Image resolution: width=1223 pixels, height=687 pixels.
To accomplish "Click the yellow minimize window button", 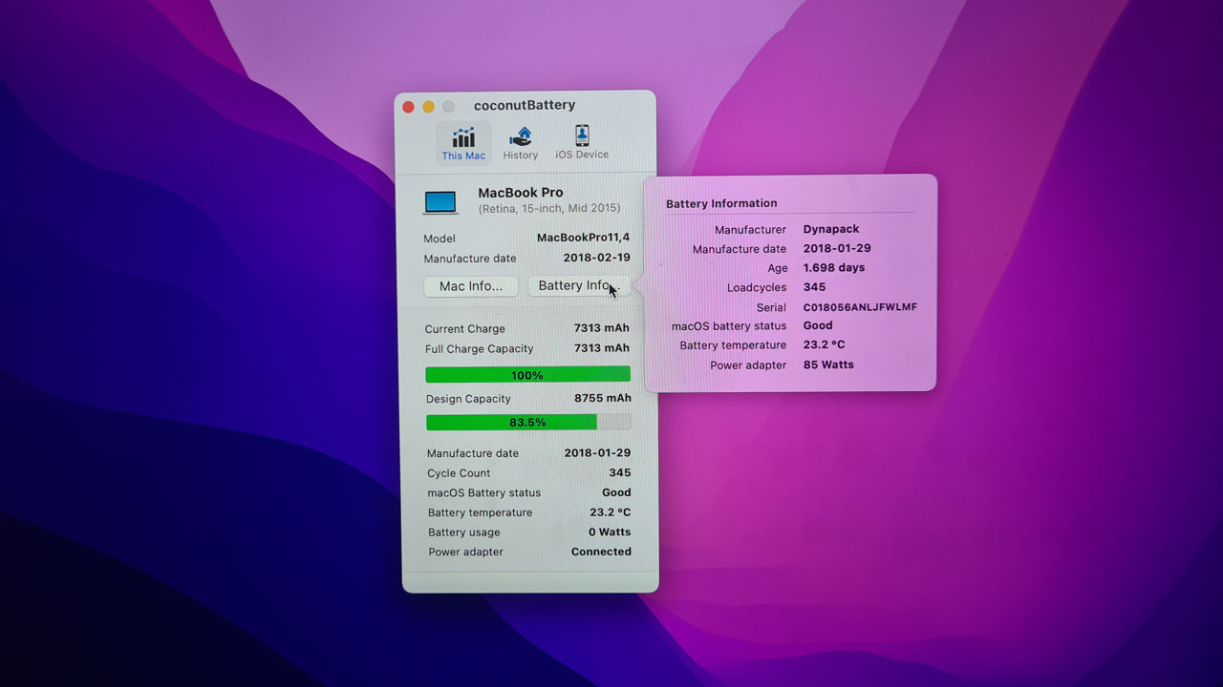I will (428, 106).
